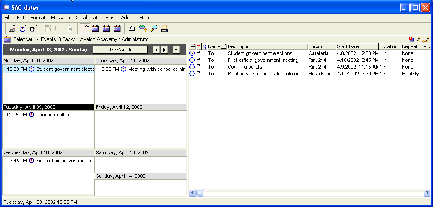Go to the previous week arrow
Screen dimensions: 433x207
click(157, 50)
